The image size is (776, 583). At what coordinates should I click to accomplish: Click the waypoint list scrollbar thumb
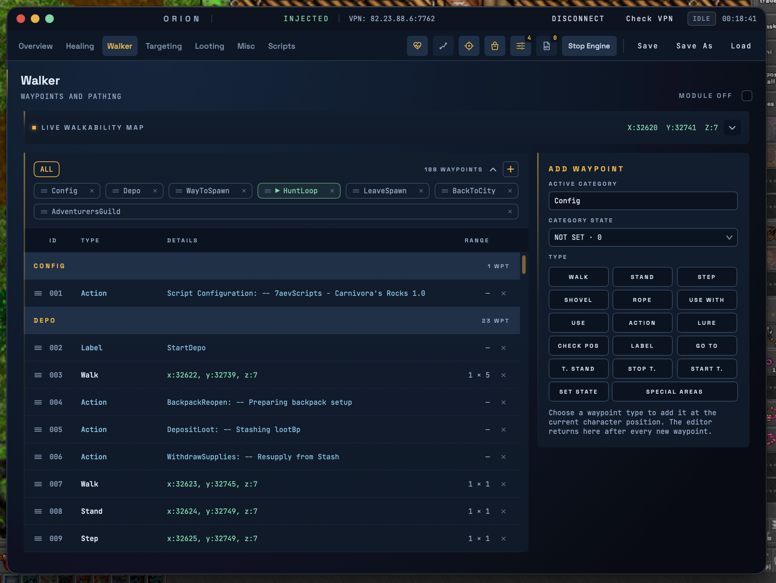[x=524, y=265]
